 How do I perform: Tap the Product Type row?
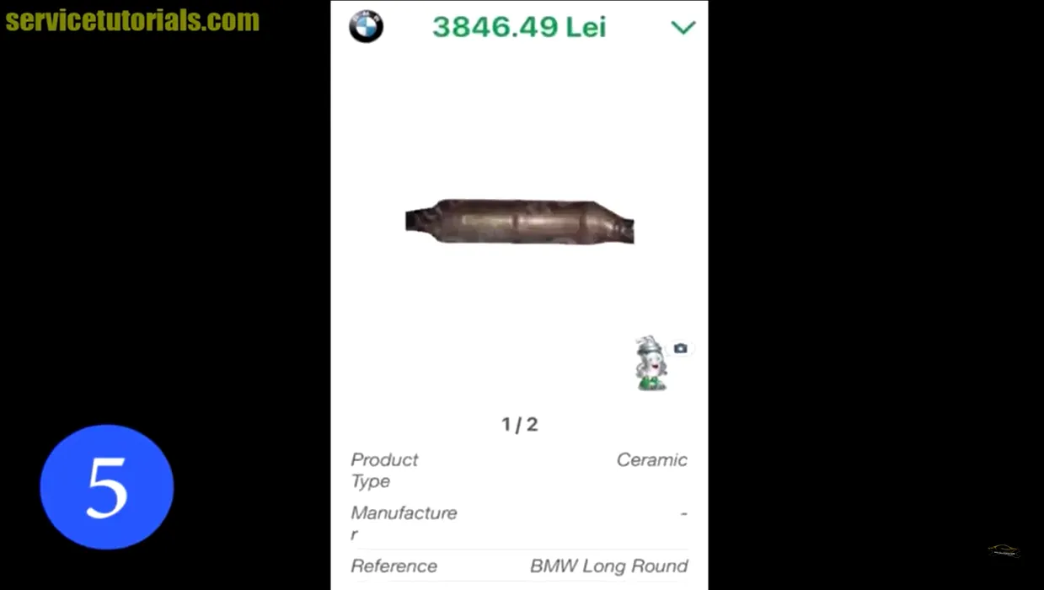[519, 470]
